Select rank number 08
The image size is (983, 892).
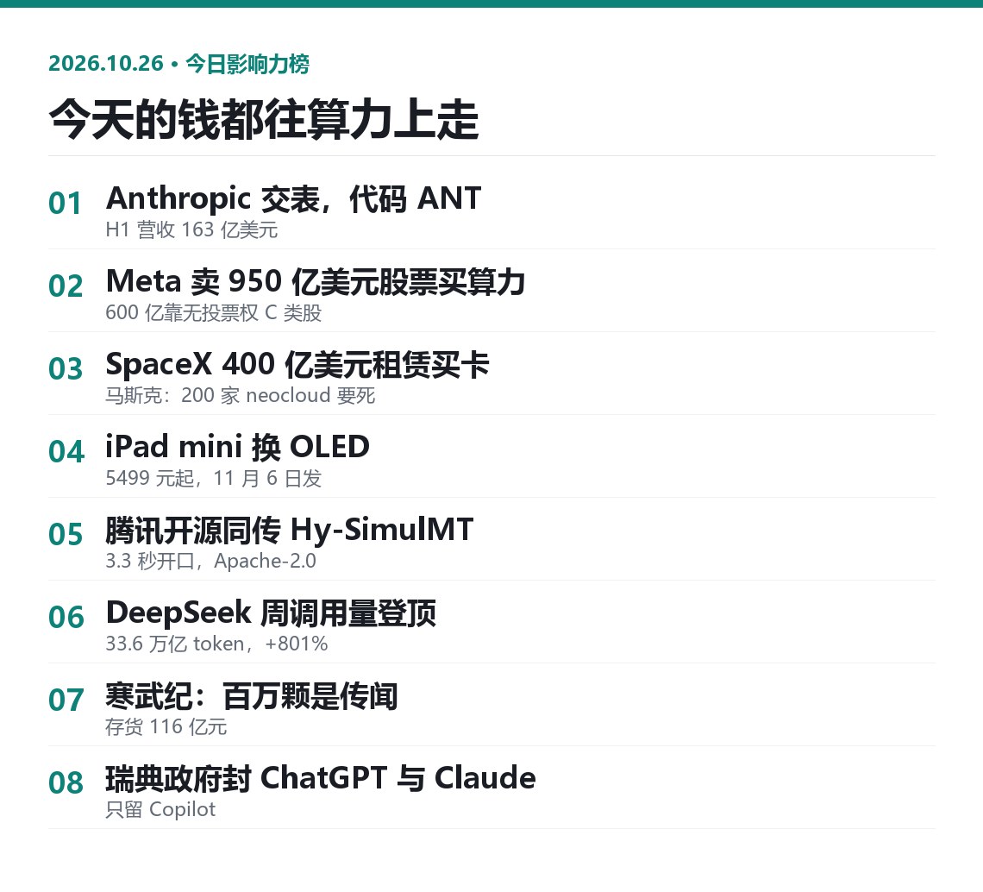coord(66,782)
